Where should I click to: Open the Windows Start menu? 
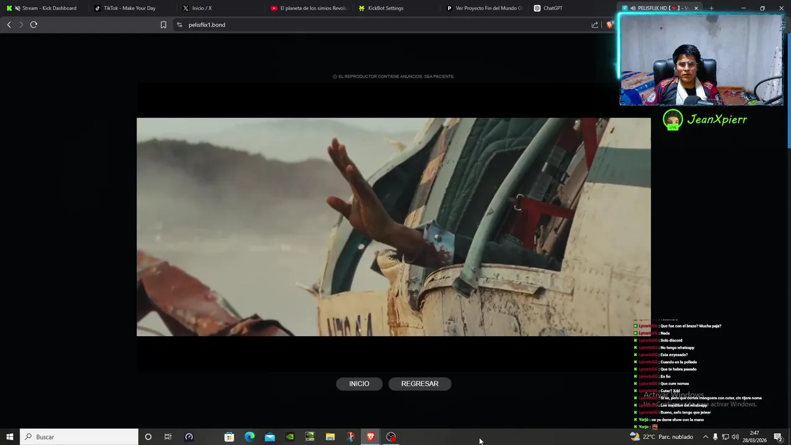[10, 437]
